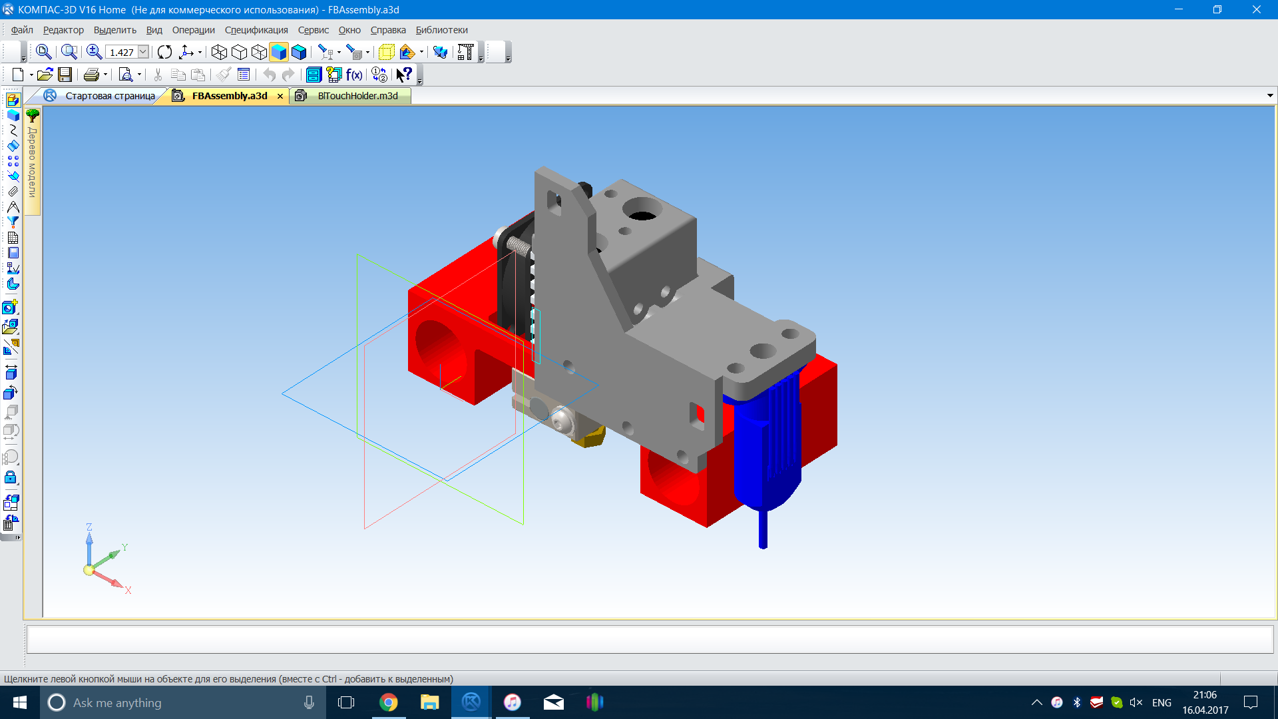Open the Операции menu

(193, 30)
